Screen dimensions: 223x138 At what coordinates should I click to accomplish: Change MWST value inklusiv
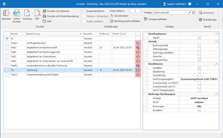pos(199,102)
